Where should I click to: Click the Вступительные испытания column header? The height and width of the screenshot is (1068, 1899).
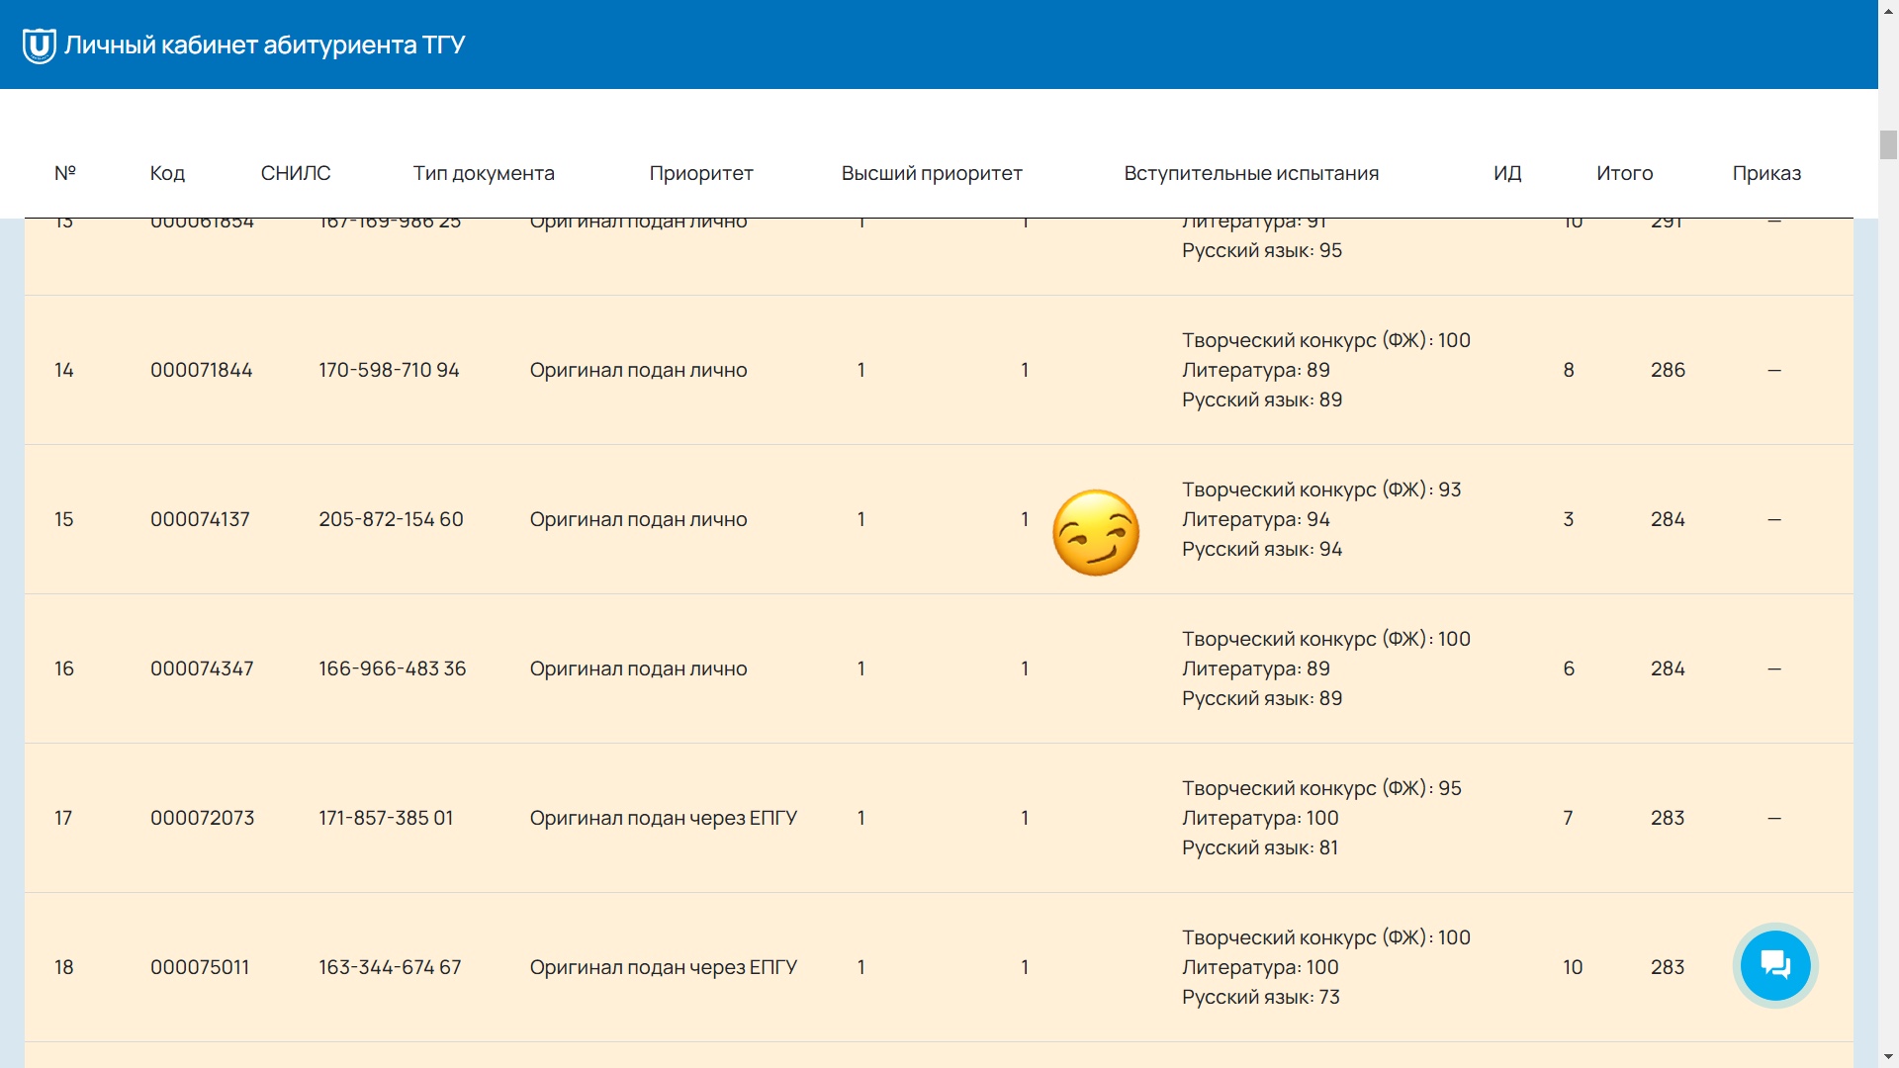click(x=1251, y=173)
